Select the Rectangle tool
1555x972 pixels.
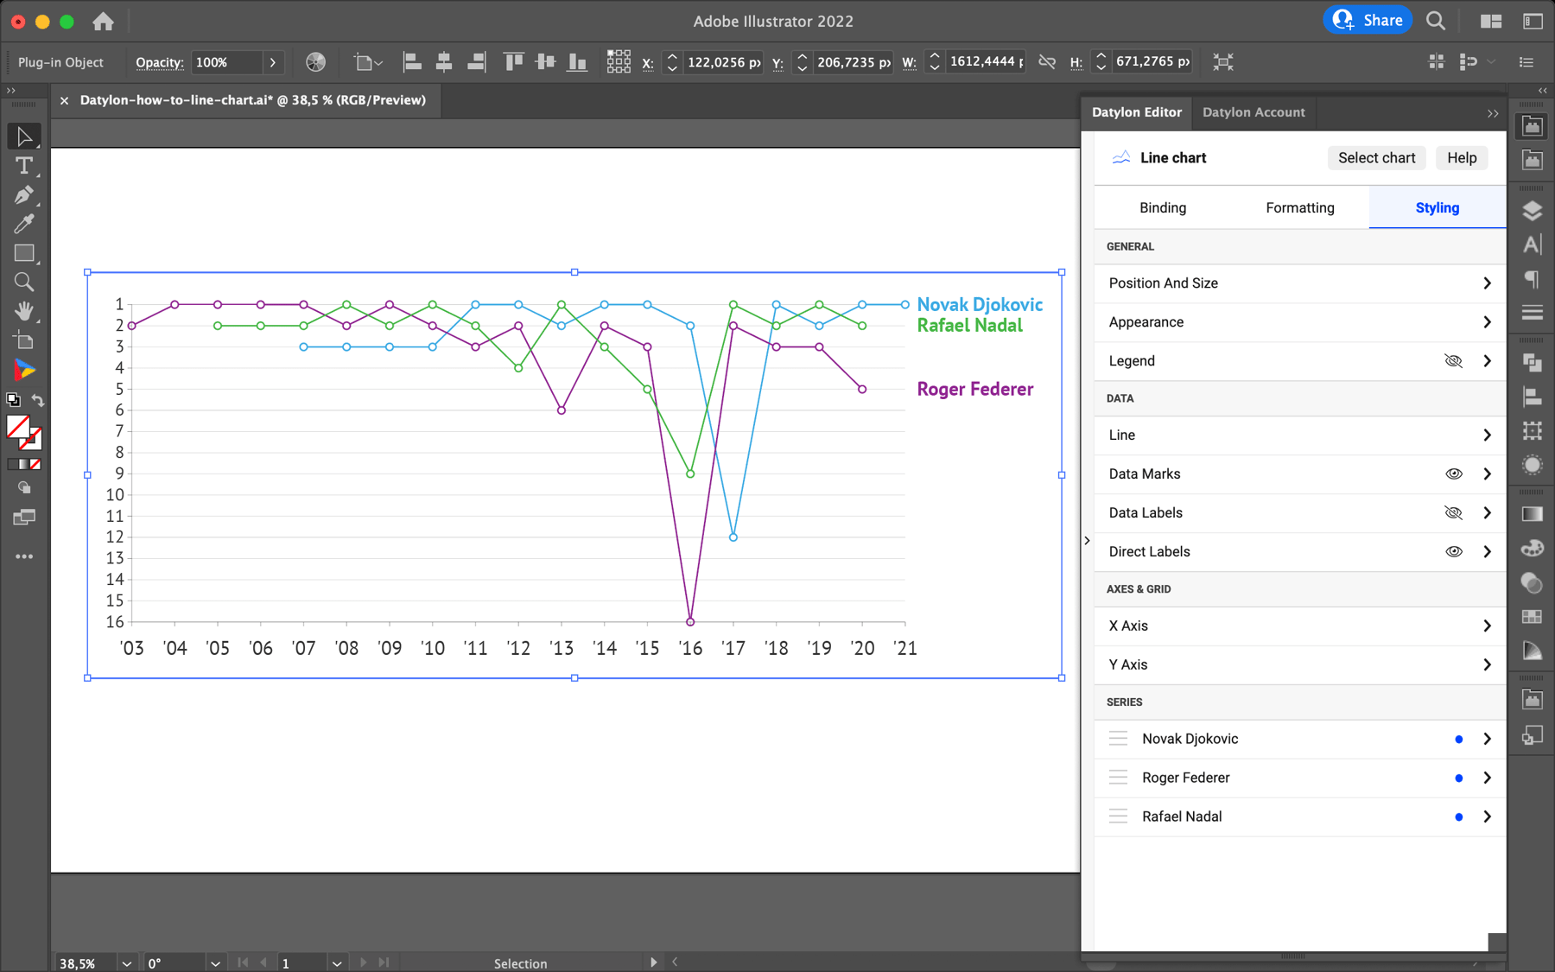point(24,253)
